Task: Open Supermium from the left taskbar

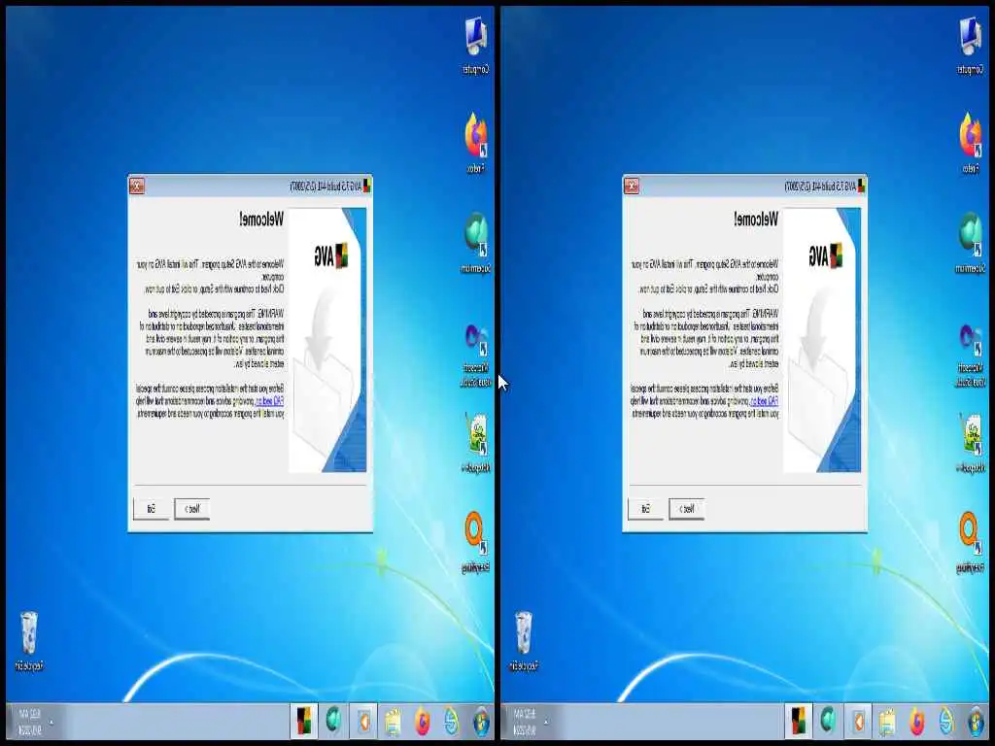Action: click(x=334, y=722)
